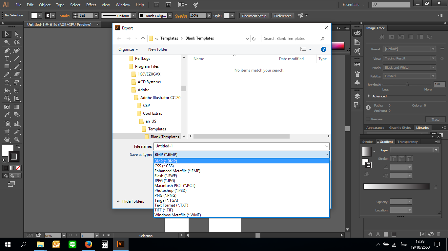Open the Swatches panel grid icon

(357, 65)
